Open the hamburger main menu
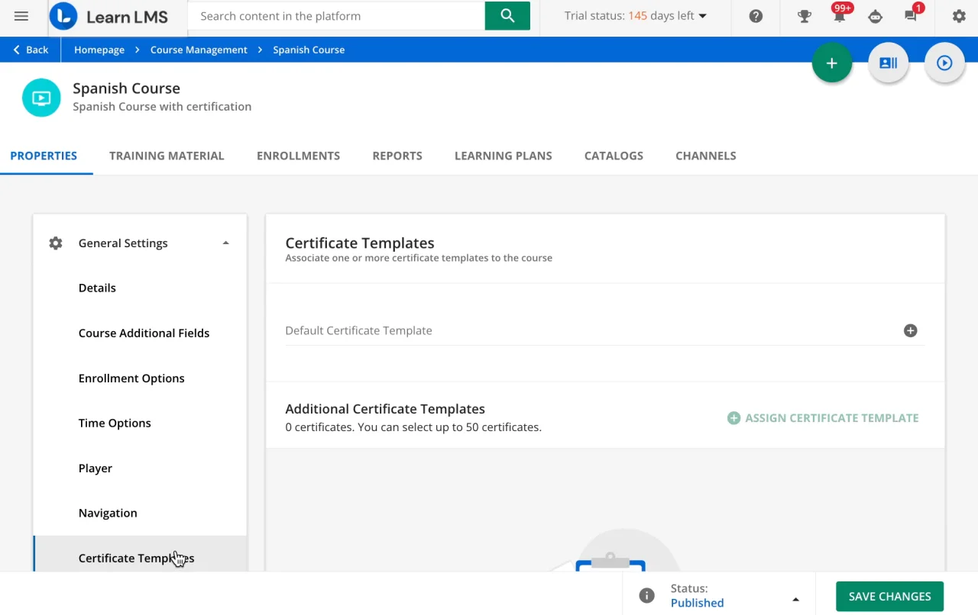 [x=21, y=16]
